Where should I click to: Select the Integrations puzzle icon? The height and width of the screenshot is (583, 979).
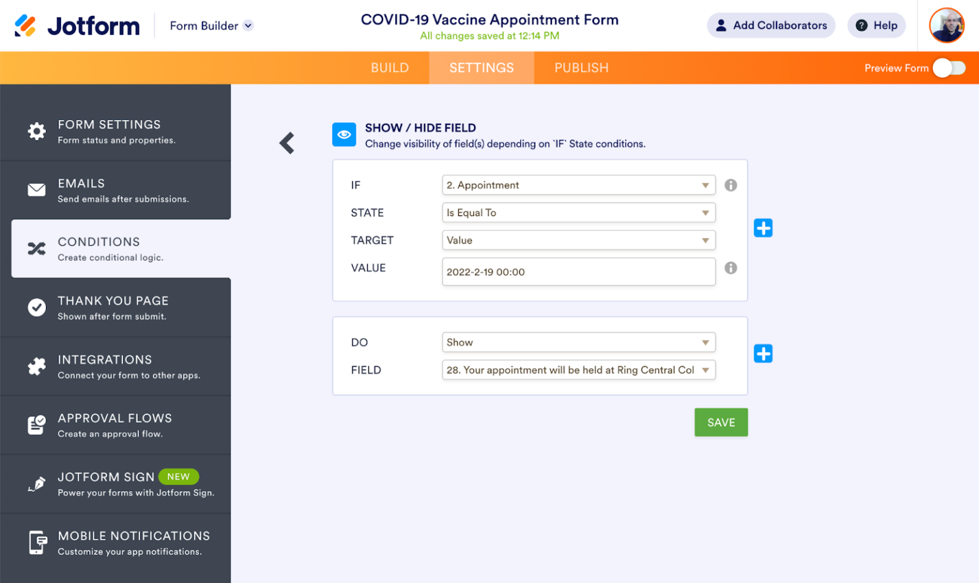point(36,366)
